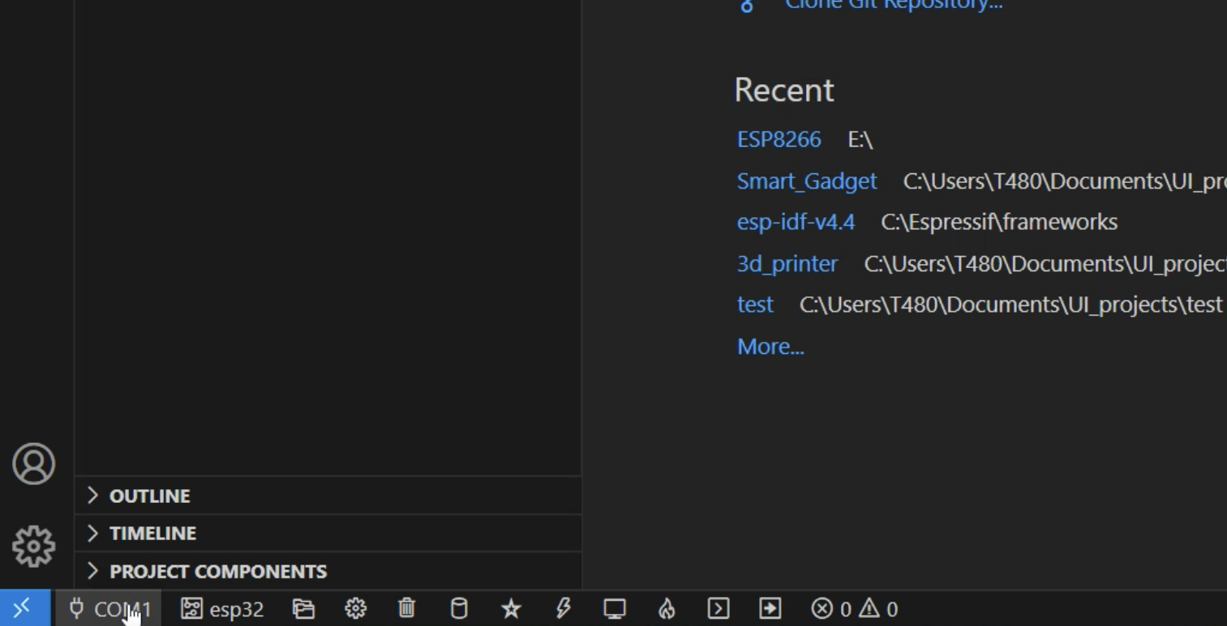
Task: Change the esp32 device target
Action: click(222, 609)
